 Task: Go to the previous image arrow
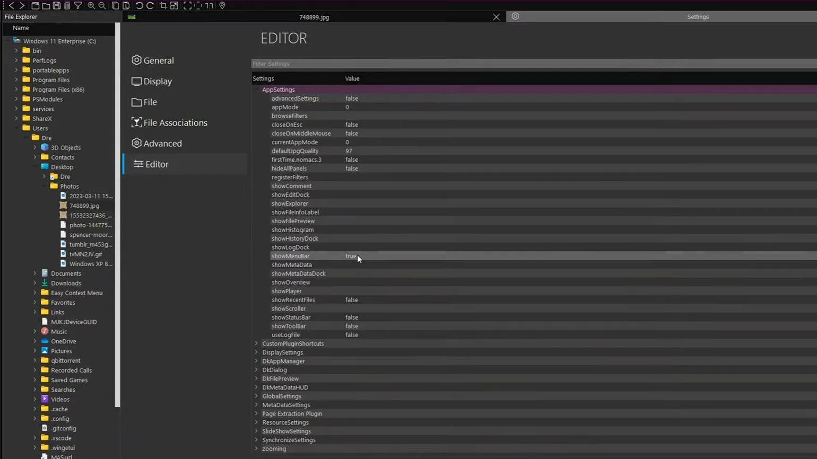point(11,5)
